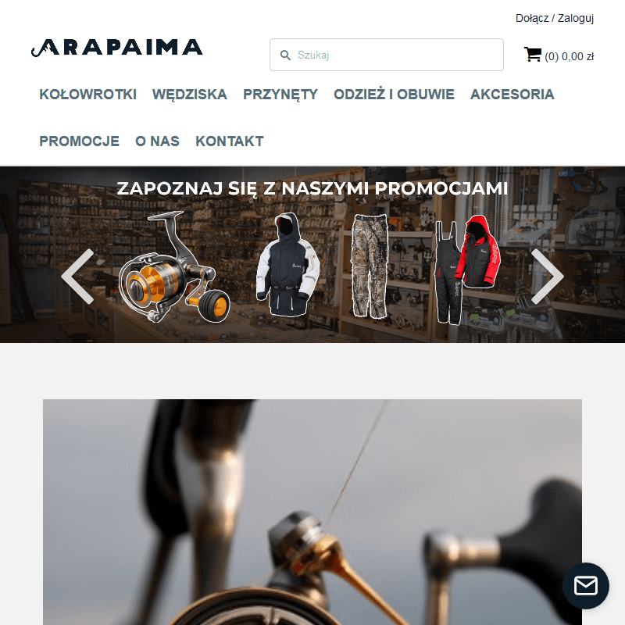Click the Arapaima logo

coord(116,48)
